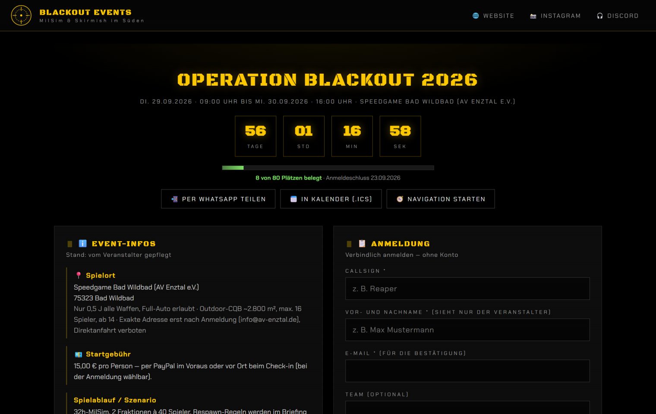Add the event with In Kalender (.ics)
Image resolution: width=656 pixels, height=414 pixels.
pyautogui.click(x=331, y=199)
